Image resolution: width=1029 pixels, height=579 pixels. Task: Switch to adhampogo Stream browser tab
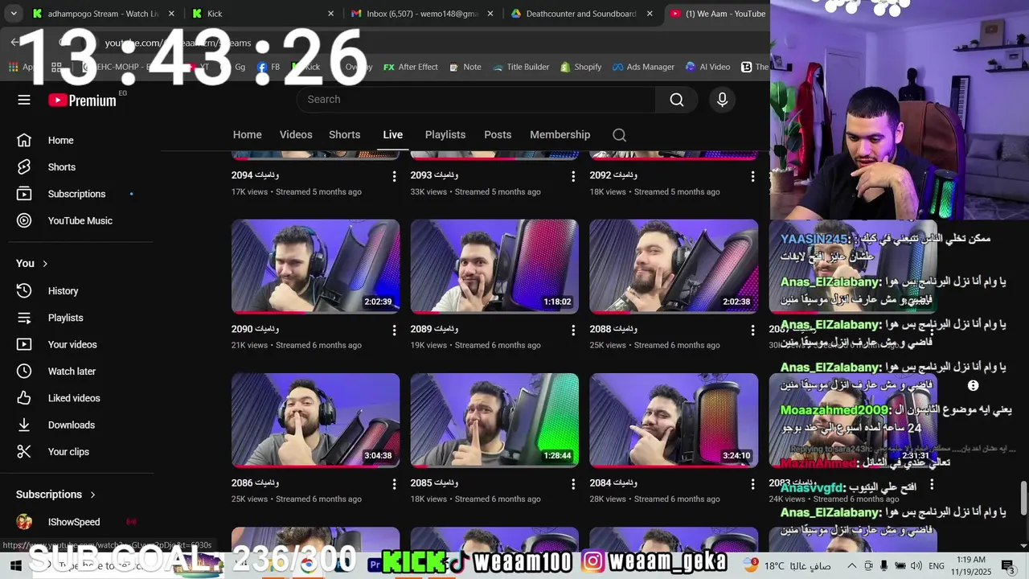104,14
